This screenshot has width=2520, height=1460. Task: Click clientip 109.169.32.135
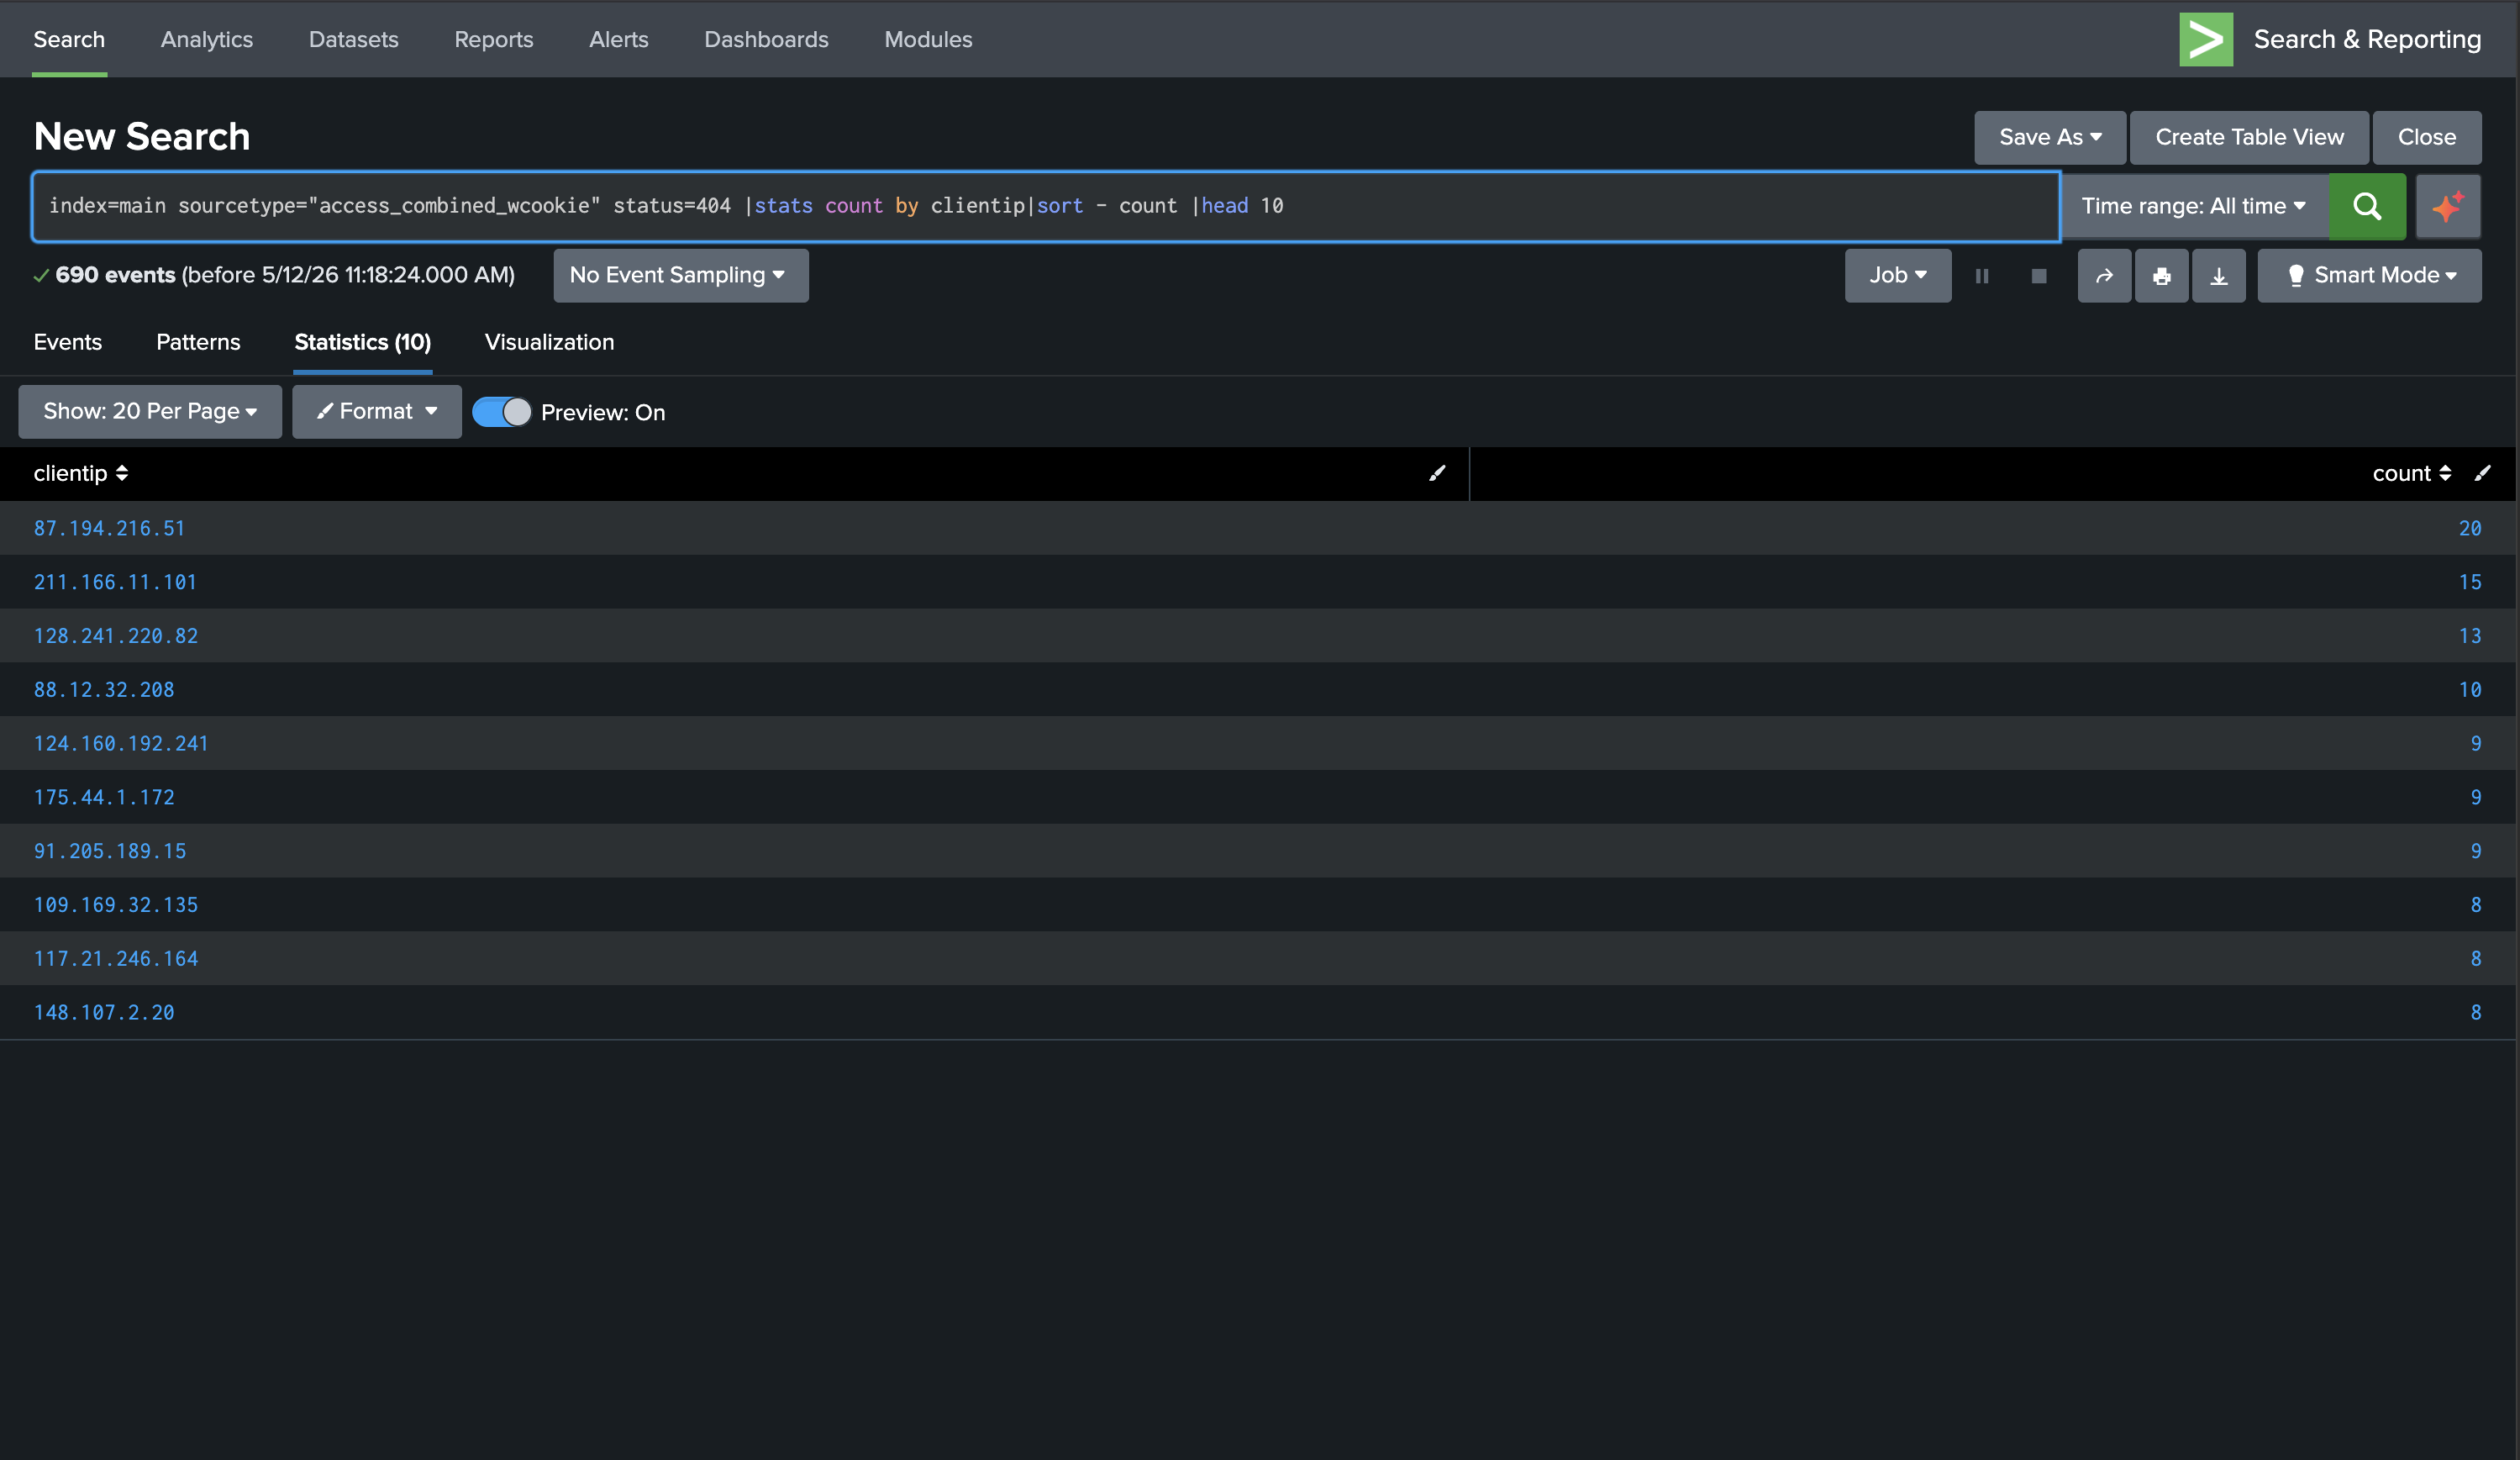click(116, 905)
